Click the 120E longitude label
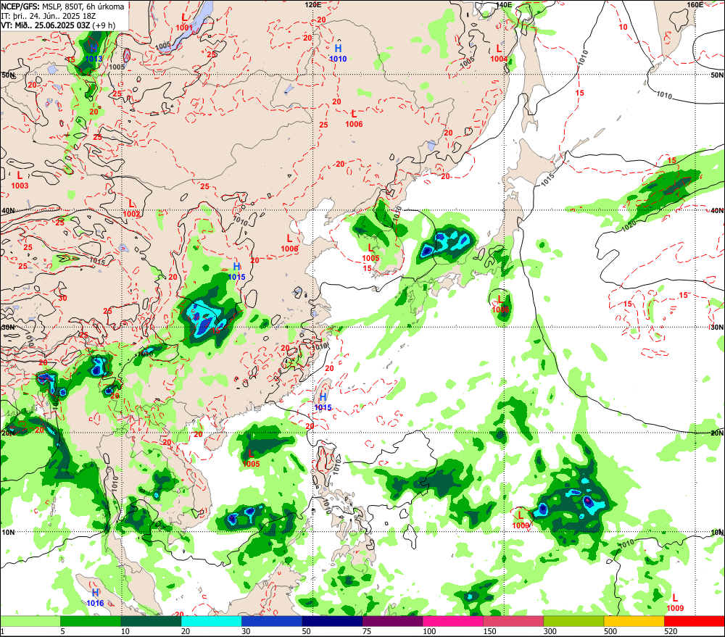The height and width of the screenshot is (637, 725). point(313,4)
